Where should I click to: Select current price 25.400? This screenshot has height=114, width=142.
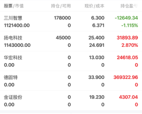(96, 38)
